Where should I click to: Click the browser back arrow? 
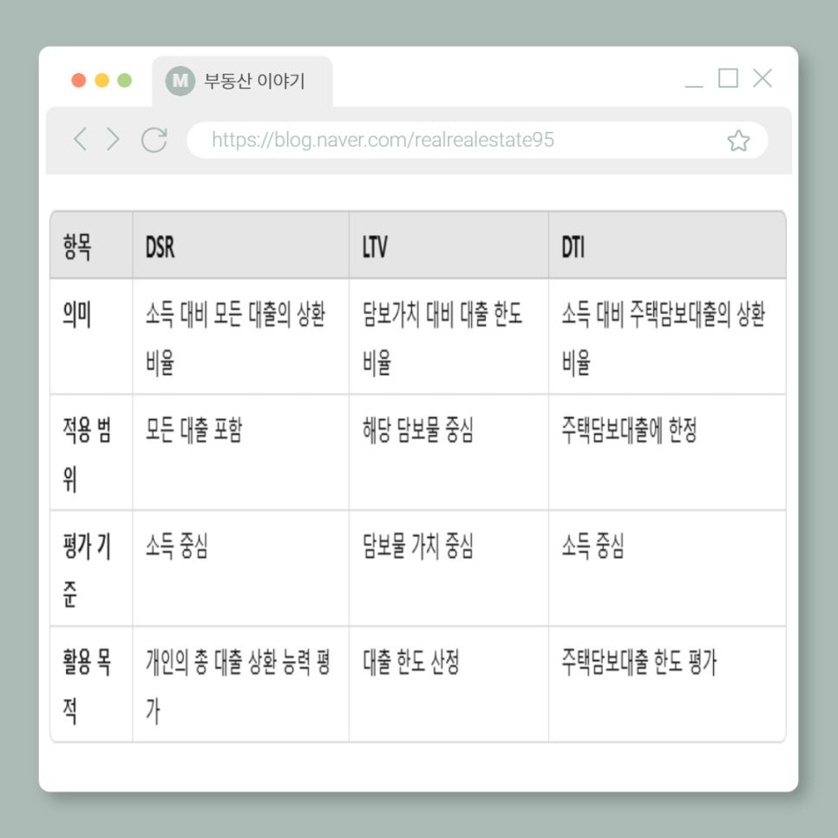[80, 140]
